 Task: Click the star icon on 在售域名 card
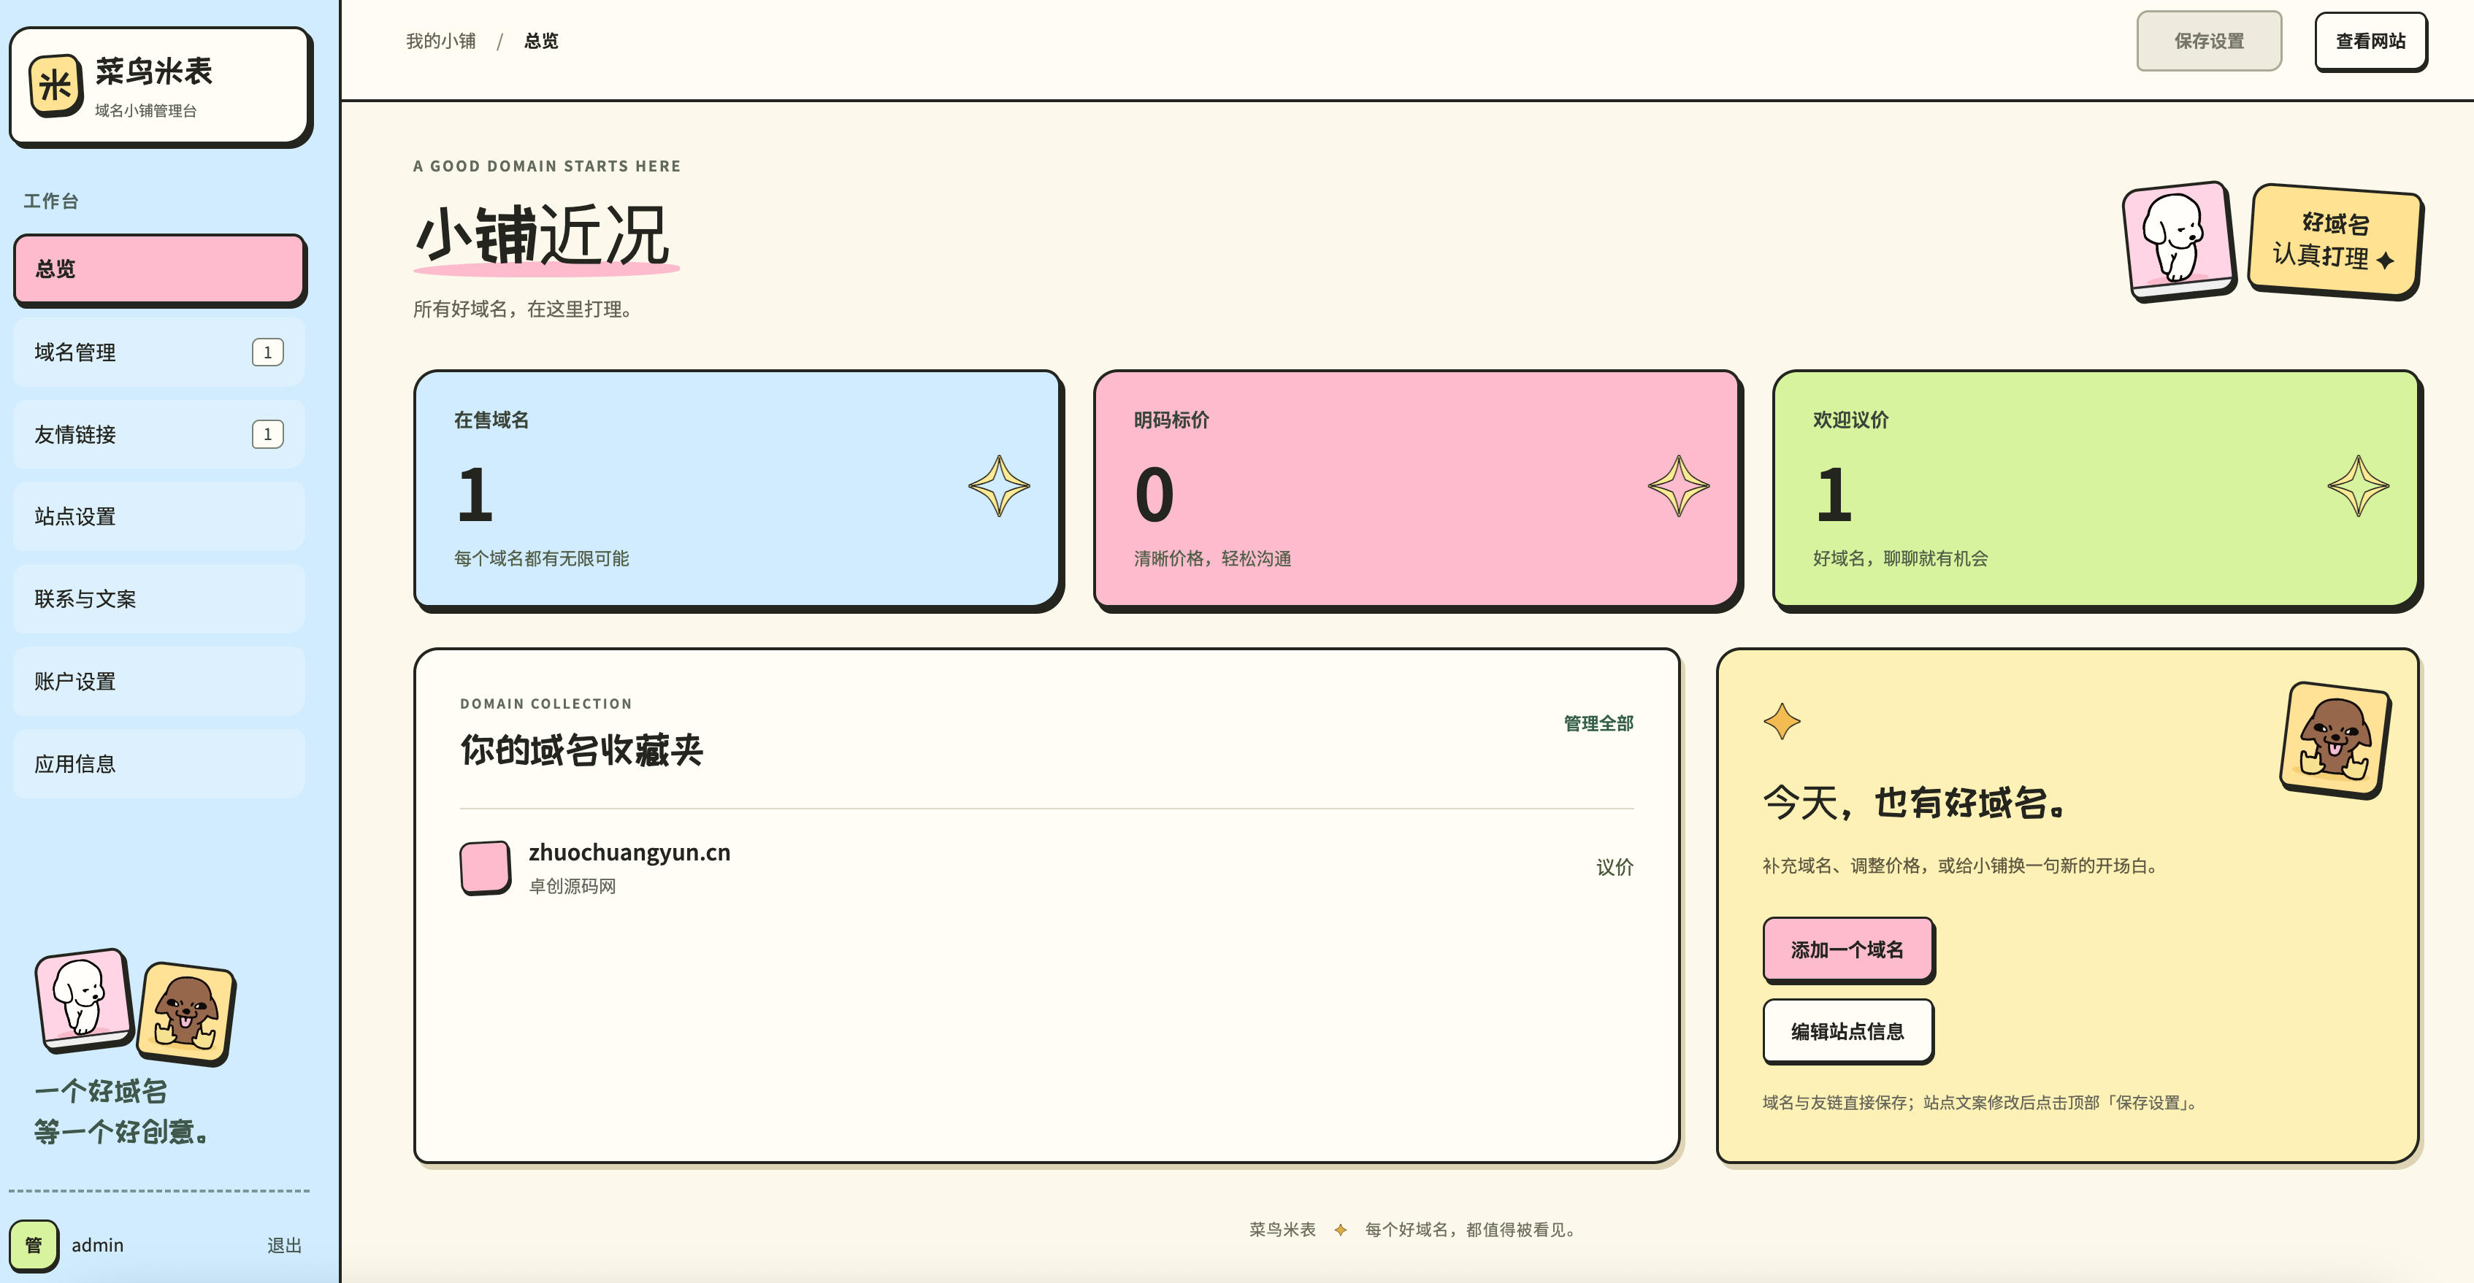[999, 485]
